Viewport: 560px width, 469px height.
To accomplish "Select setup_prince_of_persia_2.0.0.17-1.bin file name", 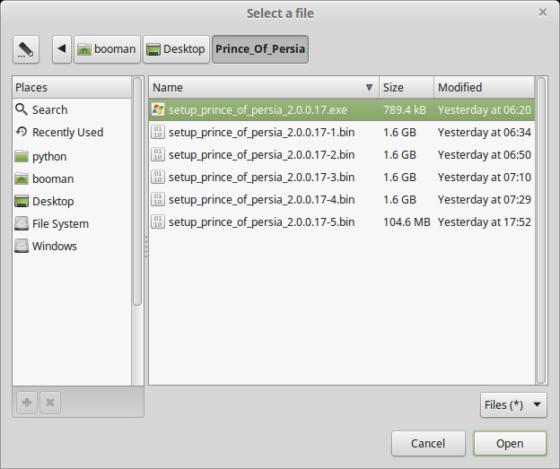I will pyautogui.click(x=261, y=133).
